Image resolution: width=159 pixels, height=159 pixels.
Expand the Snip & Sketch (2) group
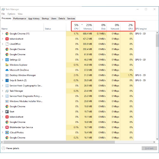(2, 80)
